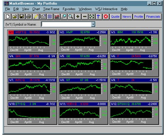Screen dimensions: 167x136
Task: Click the GM price 57 7/16
Action: tap(34, 56)
